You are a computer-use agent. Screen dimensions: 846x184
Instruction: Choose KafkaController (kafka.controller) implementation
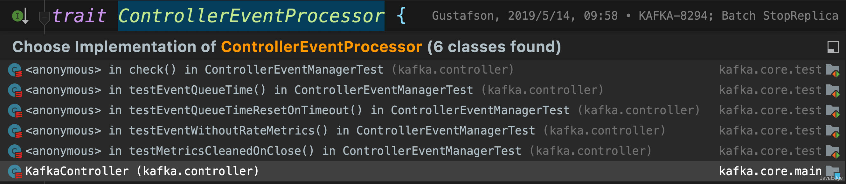(423, 171)
